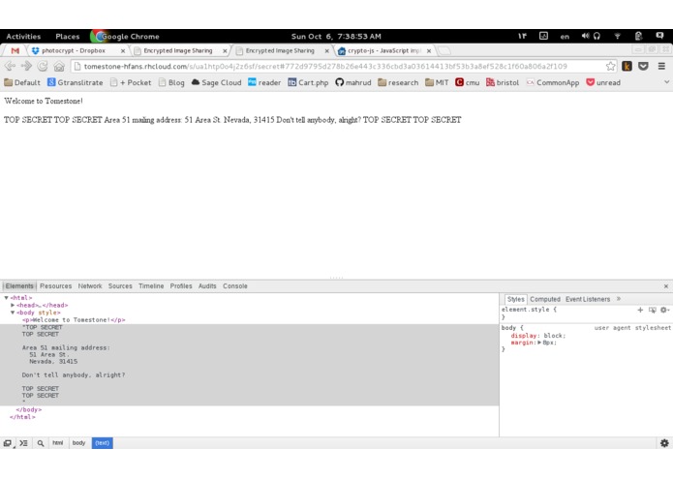Open the Gtranslitrate bookmark
Viewport: 673px width, 478px height.
(x=76, y=82)
